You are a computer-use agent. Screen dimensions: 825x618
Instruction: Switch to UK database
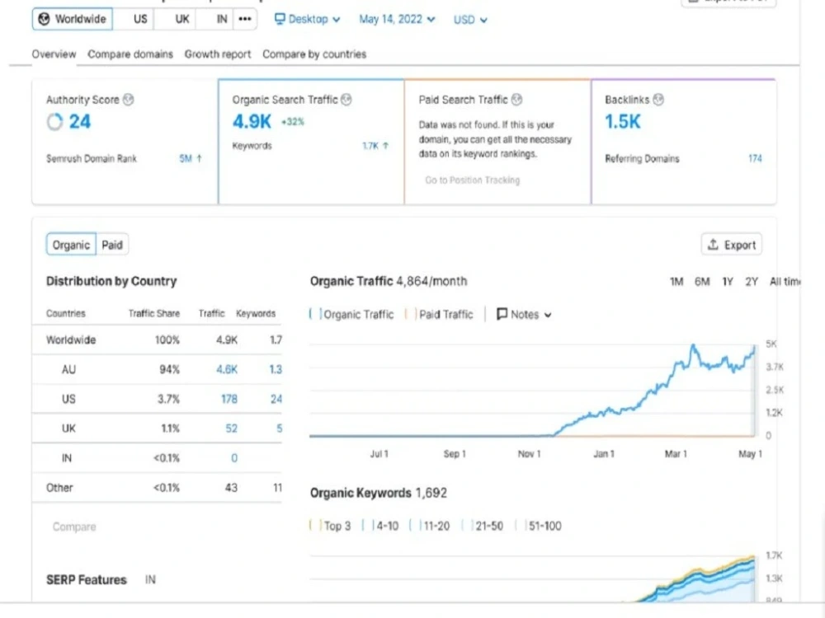182,20
